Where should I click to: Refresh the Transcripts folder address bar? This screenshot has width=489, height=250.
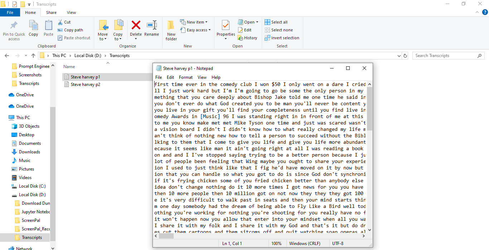tap(405, 56)
